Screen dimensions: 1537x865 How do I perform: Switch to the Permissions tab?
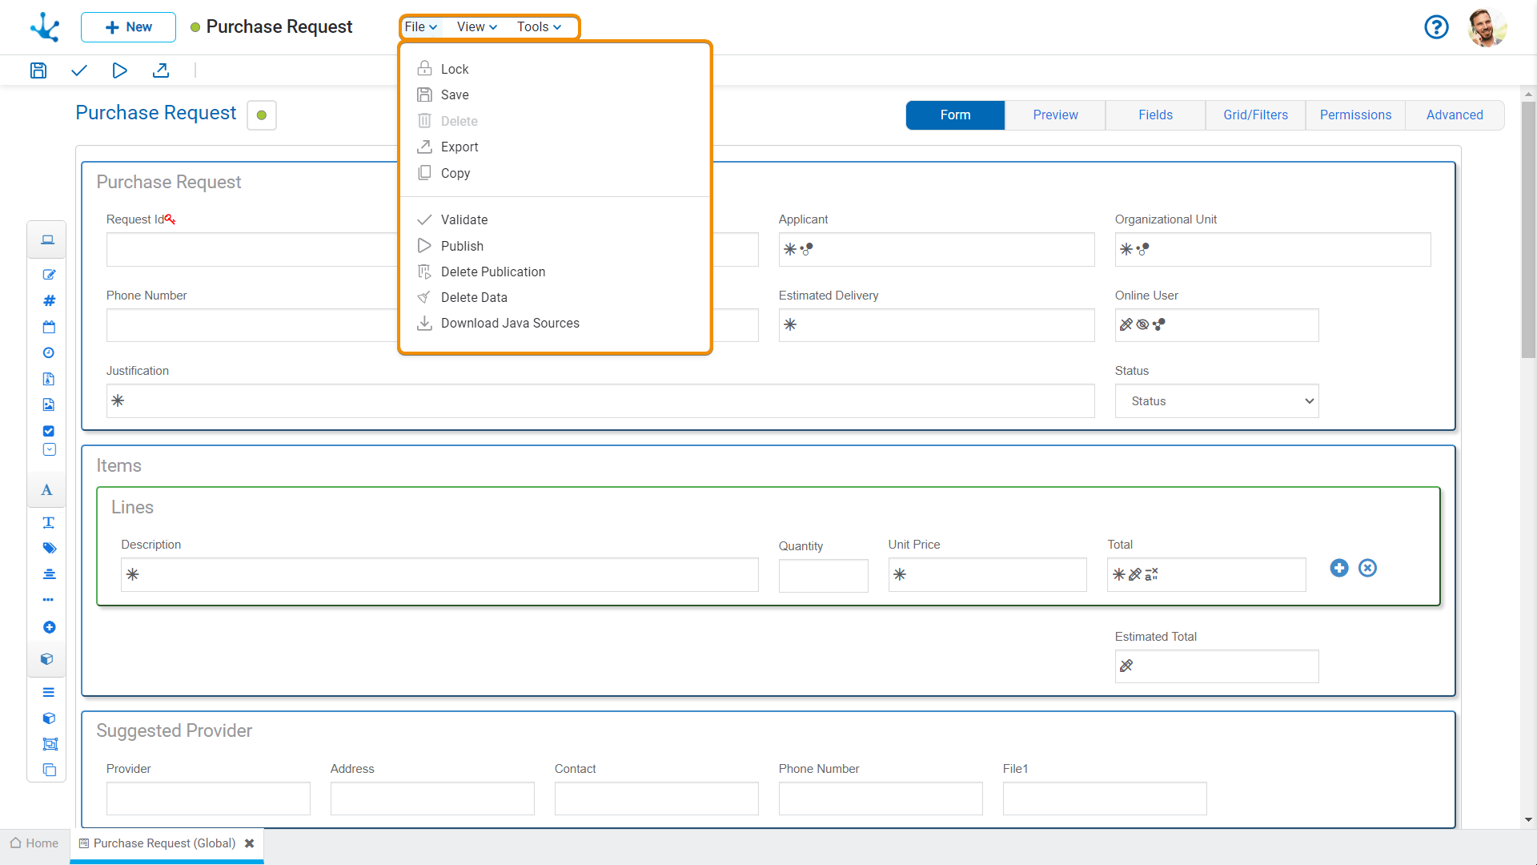(1355, 115)
